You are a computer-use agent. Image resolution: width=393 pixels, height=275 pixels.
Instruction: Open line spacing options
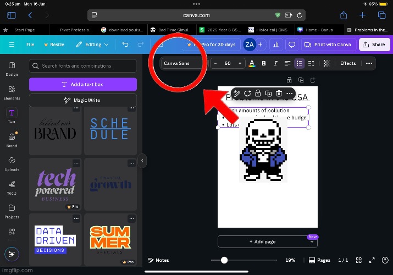(311, 63)
